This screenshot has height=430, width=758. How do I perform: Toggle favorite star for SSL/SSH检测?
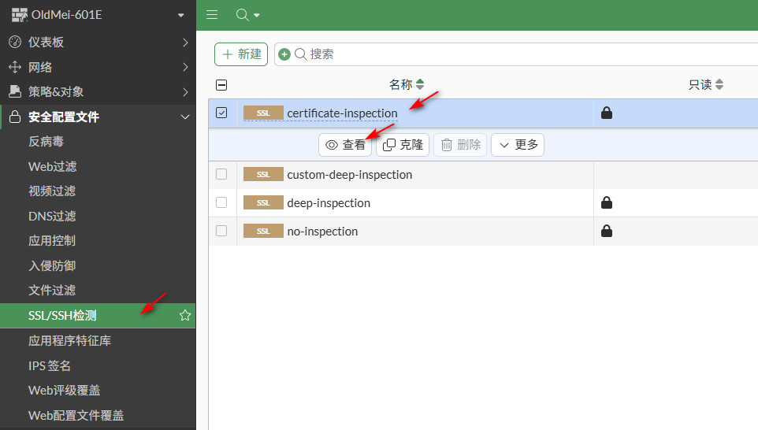184,316
